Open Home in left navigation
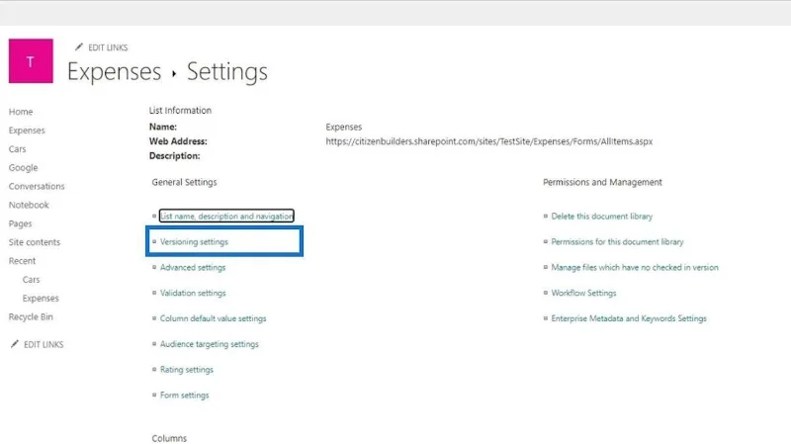791x444 pixels. tap(21, 112)
